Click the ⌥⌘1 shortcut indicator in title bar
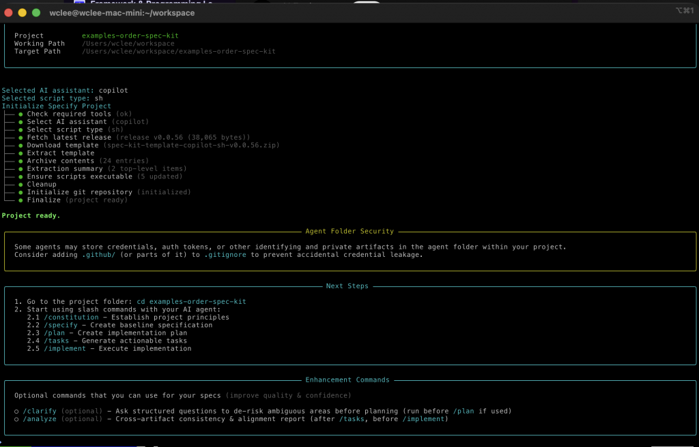Viewport: 699px width, 447px height. click(685, 11)
